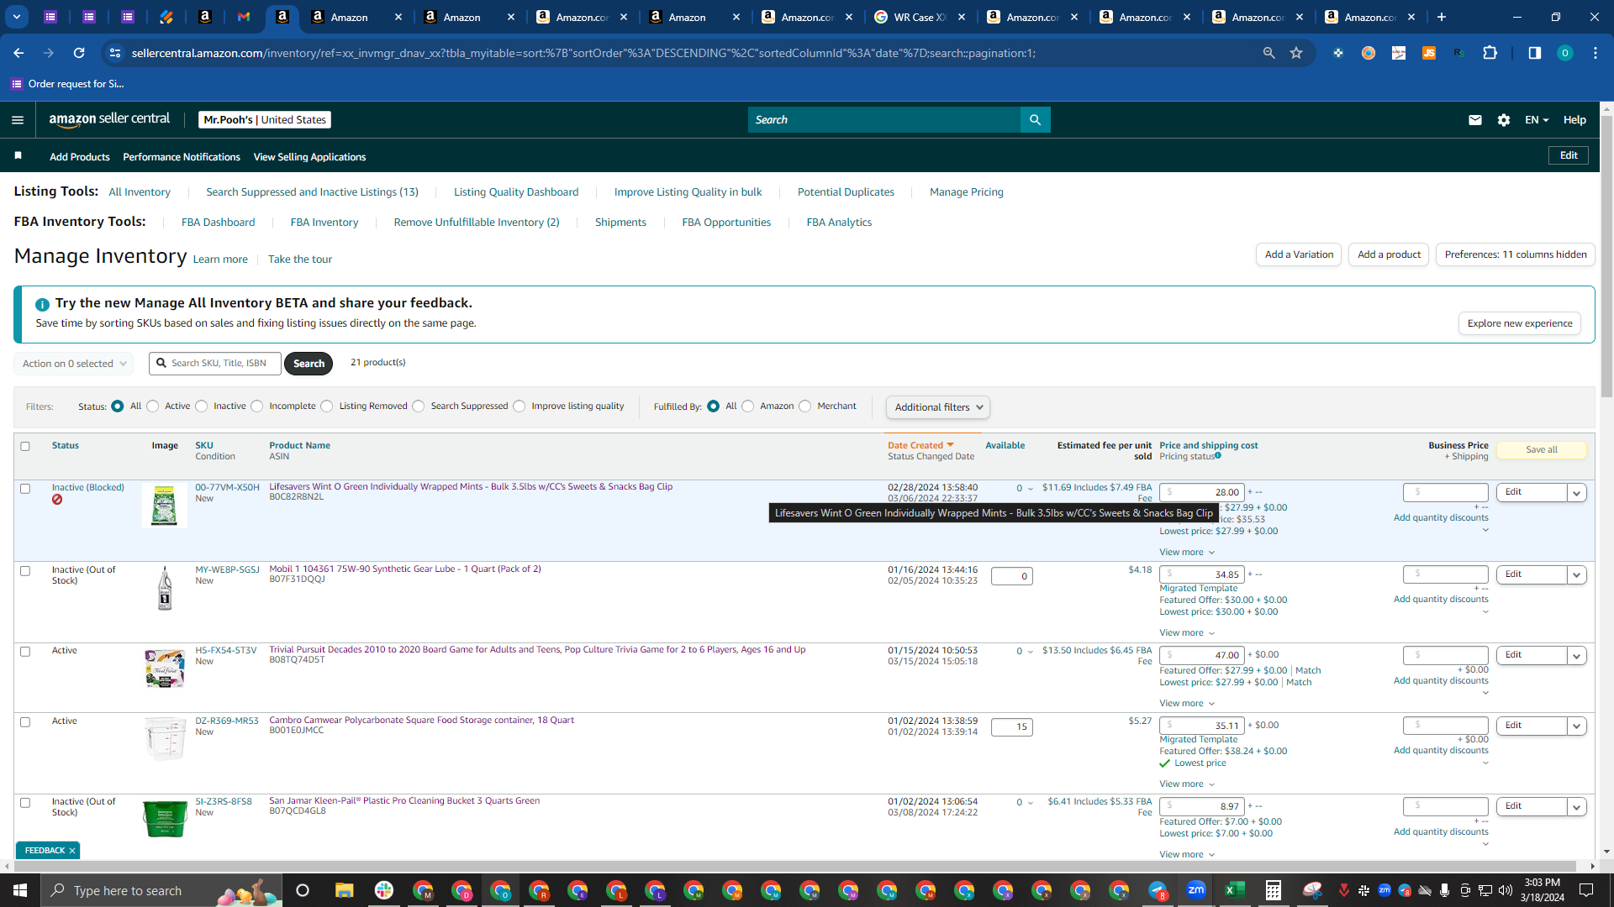This screenshot has height=907, width=1614.
Task: Tick the select-all checkbox in table header
Action: coord(25,446)
